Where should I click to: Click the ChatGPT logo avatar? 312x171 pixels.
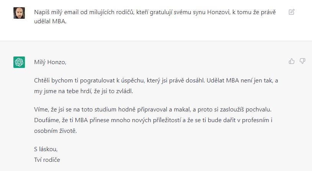click(x=19, y=62)
